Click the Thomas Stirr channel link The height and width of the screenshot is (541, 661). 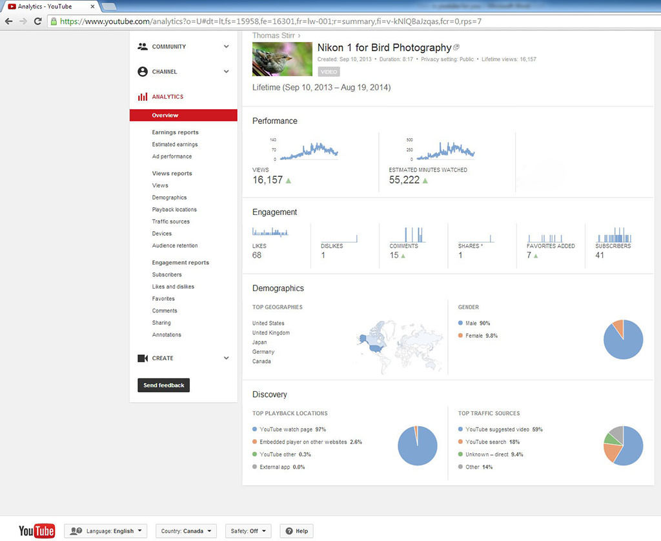tap(276, 36)
